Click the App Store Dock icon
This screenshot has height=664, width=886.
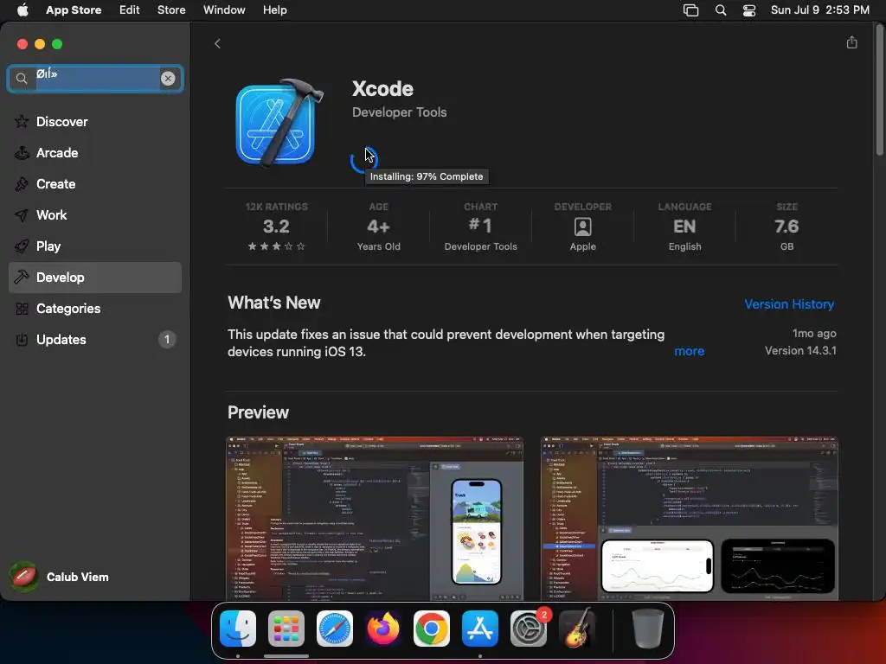click(479, 629)
